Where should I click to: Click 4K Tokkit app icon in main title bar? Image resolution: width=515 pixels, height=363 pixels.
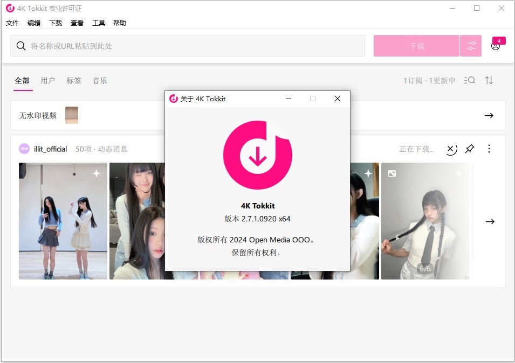point(10,8)
